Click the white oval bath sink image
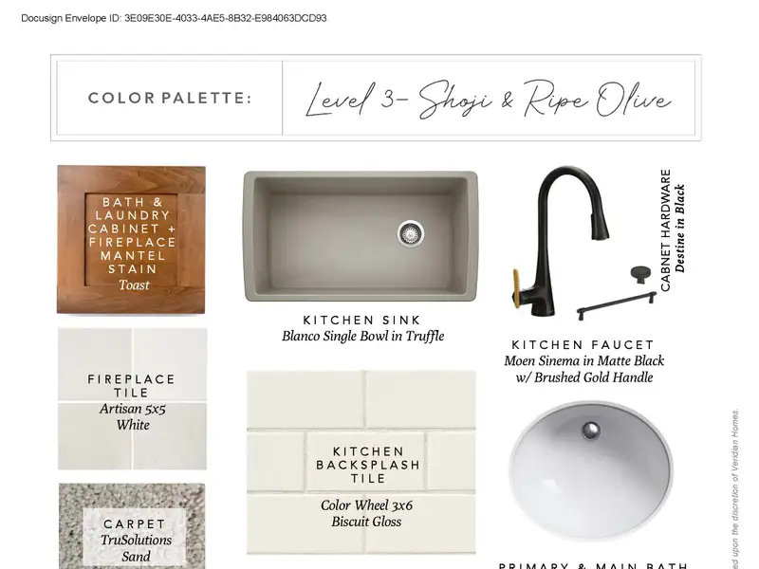Viewport: 759px width, 569px height. 591,469
